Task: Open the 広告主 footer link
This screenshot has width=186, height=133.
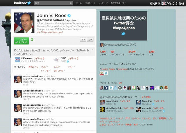Action: (x=103, y=125)
